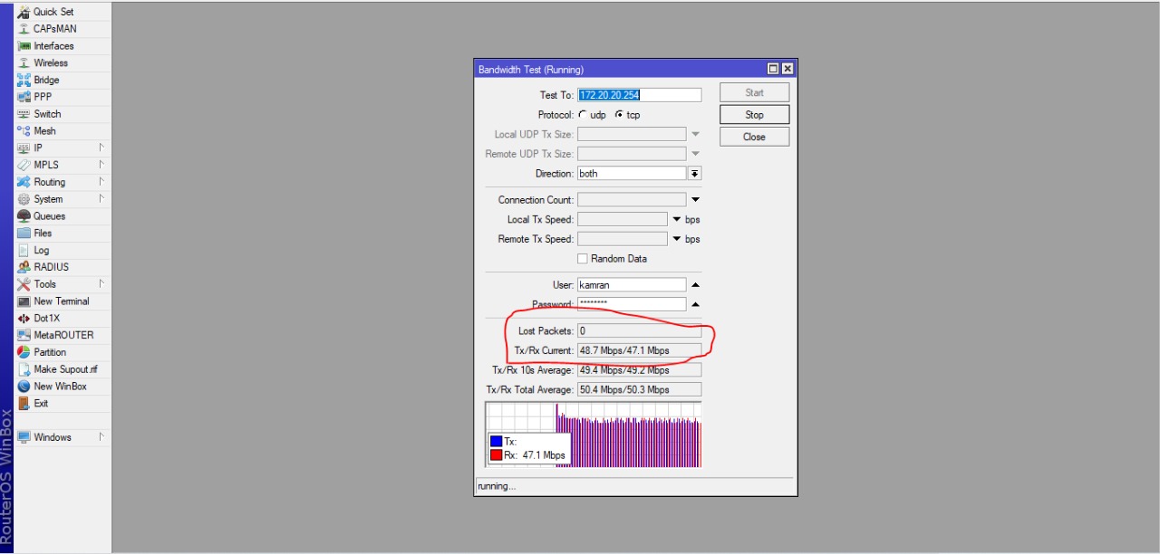Expand the Connection Count field arrow
The width and height of the screenshot is (1160, 554).
[695, 200]
